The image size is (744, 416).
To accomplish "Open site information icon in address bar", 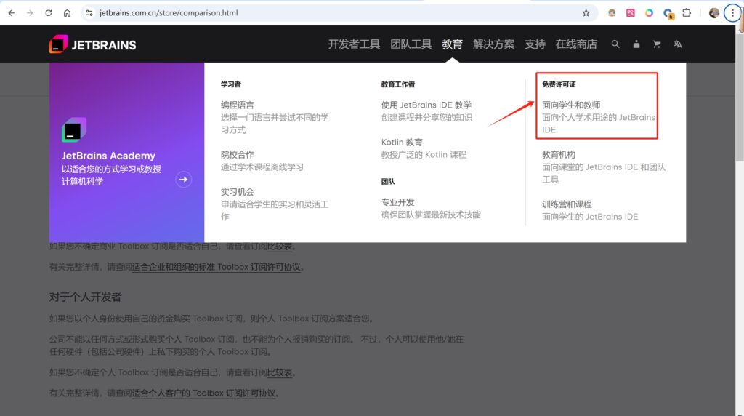I will (89, 13).
